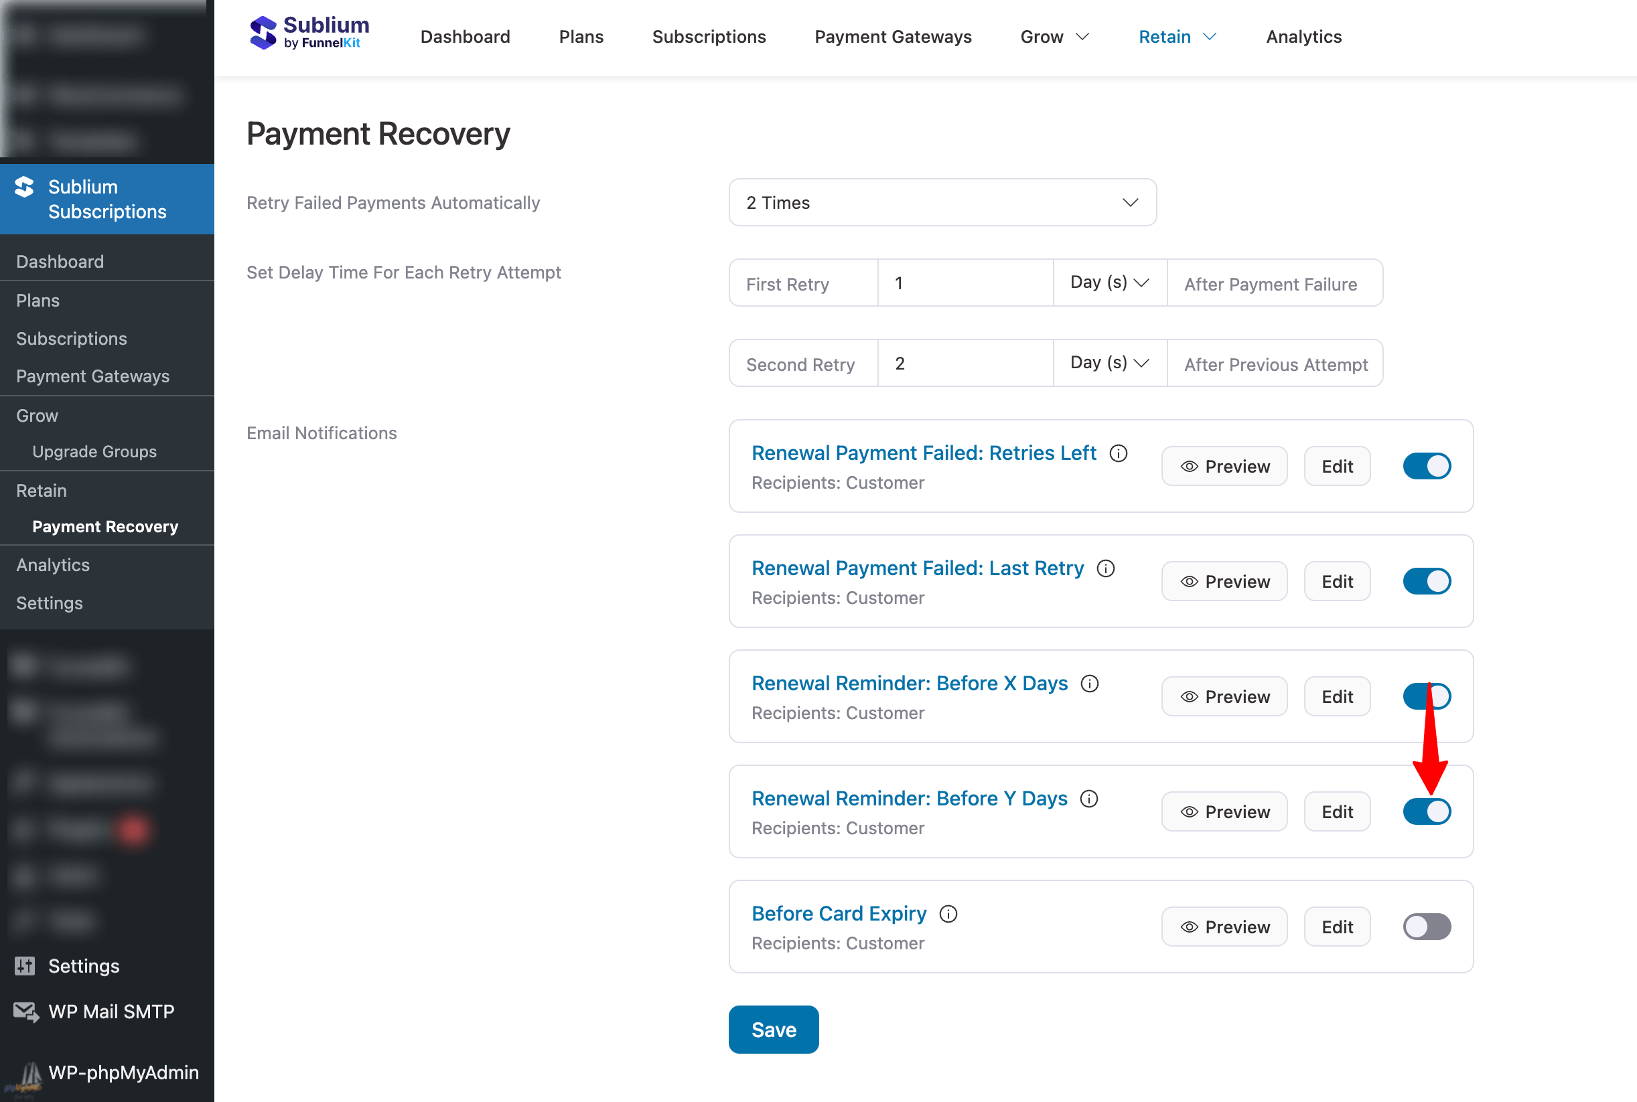Turn off Renewal Reminder Before Y Days
1637x1102 pixels.
click(x=1426, y=811)
